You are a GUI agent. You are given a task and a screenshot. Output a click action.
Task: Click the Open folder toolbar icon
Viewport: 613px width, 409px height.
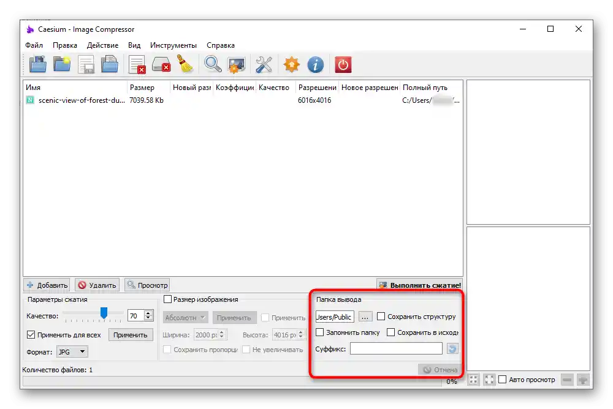tap(62, 64)
